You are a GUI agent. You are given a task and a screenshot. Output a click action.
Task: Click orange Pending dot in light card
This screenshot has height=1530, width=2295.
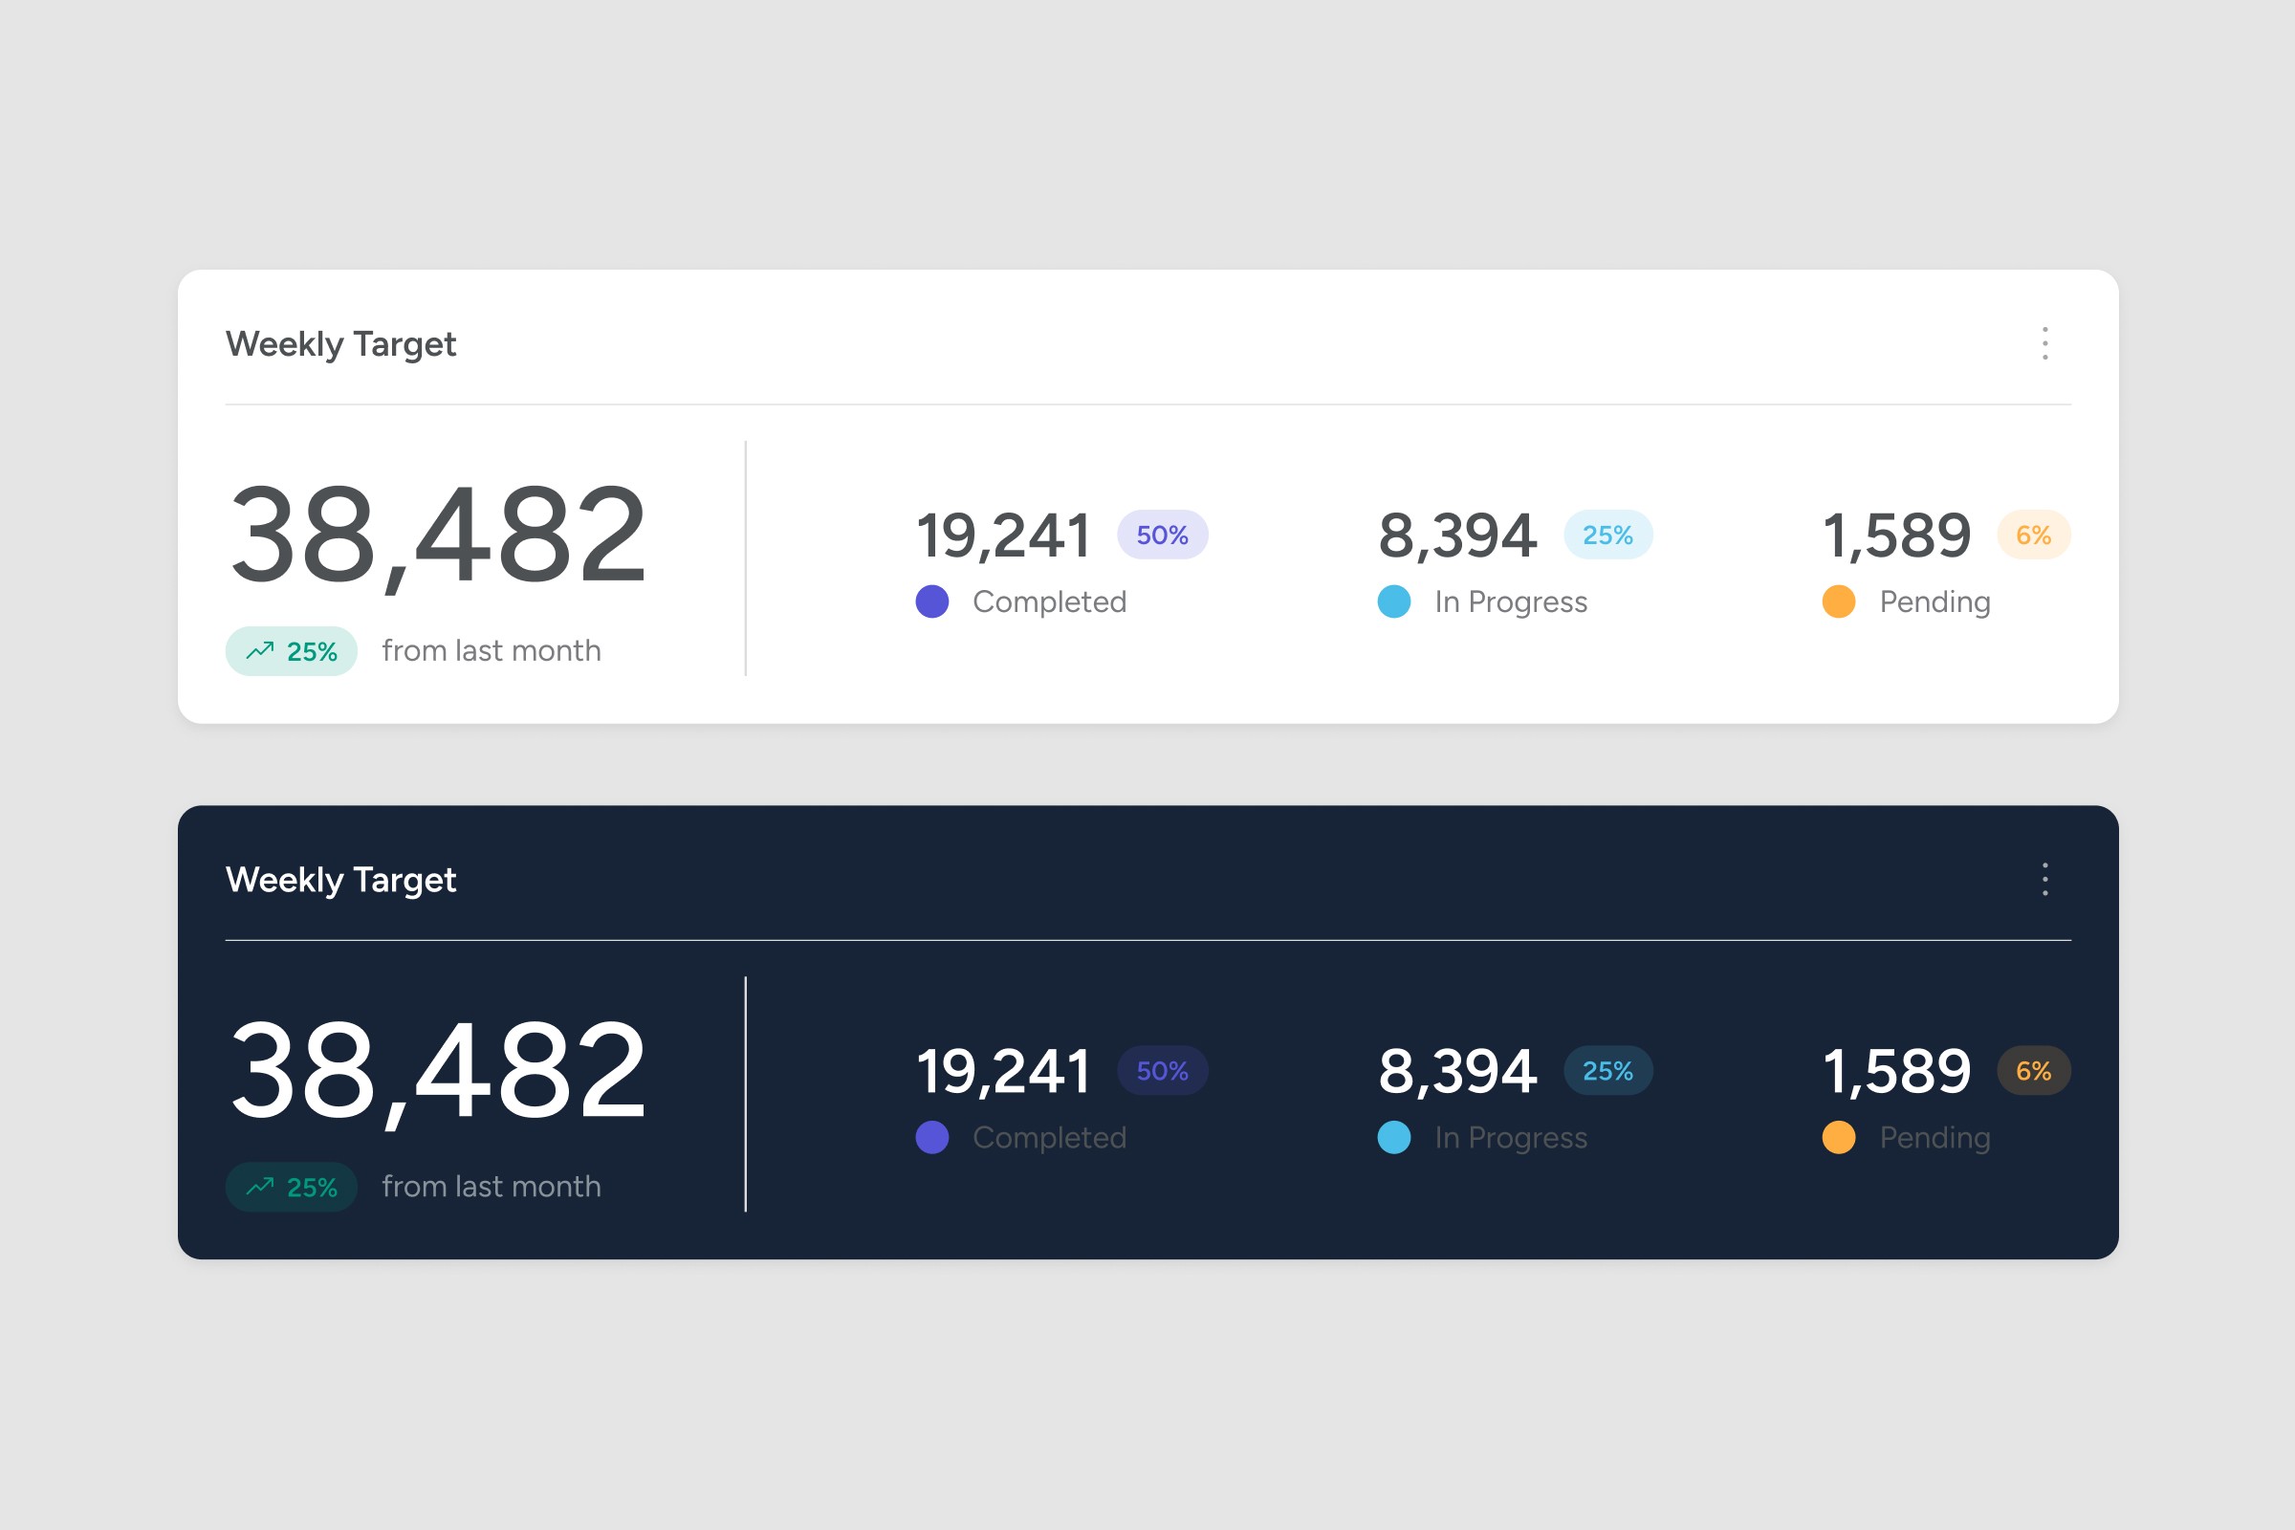click(x=1838, y=601)
